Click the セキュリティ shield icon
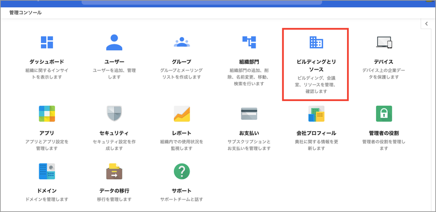The height and width of the screenshot is (212, 436). (114, 113)
